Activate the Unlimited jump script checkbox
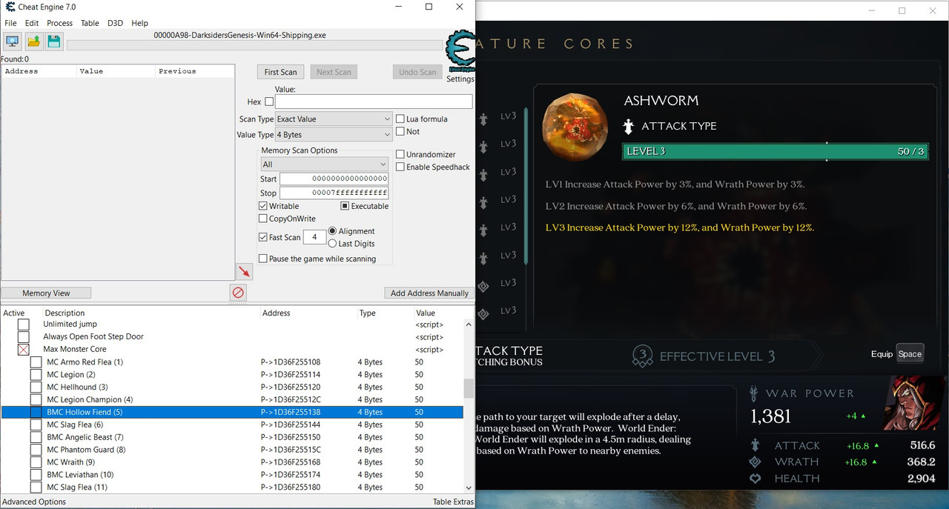The image size is (949, 509). coord(24,325)
